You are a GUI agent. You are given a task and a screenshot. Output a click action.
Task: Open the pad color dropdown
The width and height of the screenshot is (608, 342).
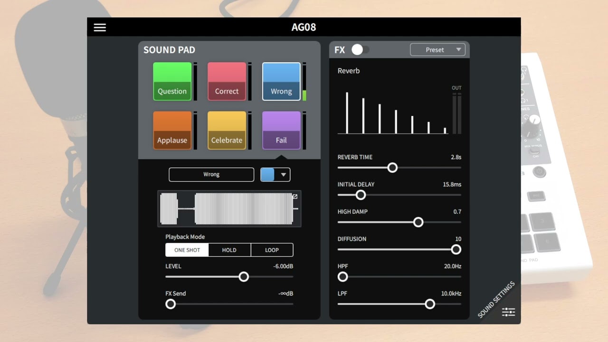coord(275,174)
